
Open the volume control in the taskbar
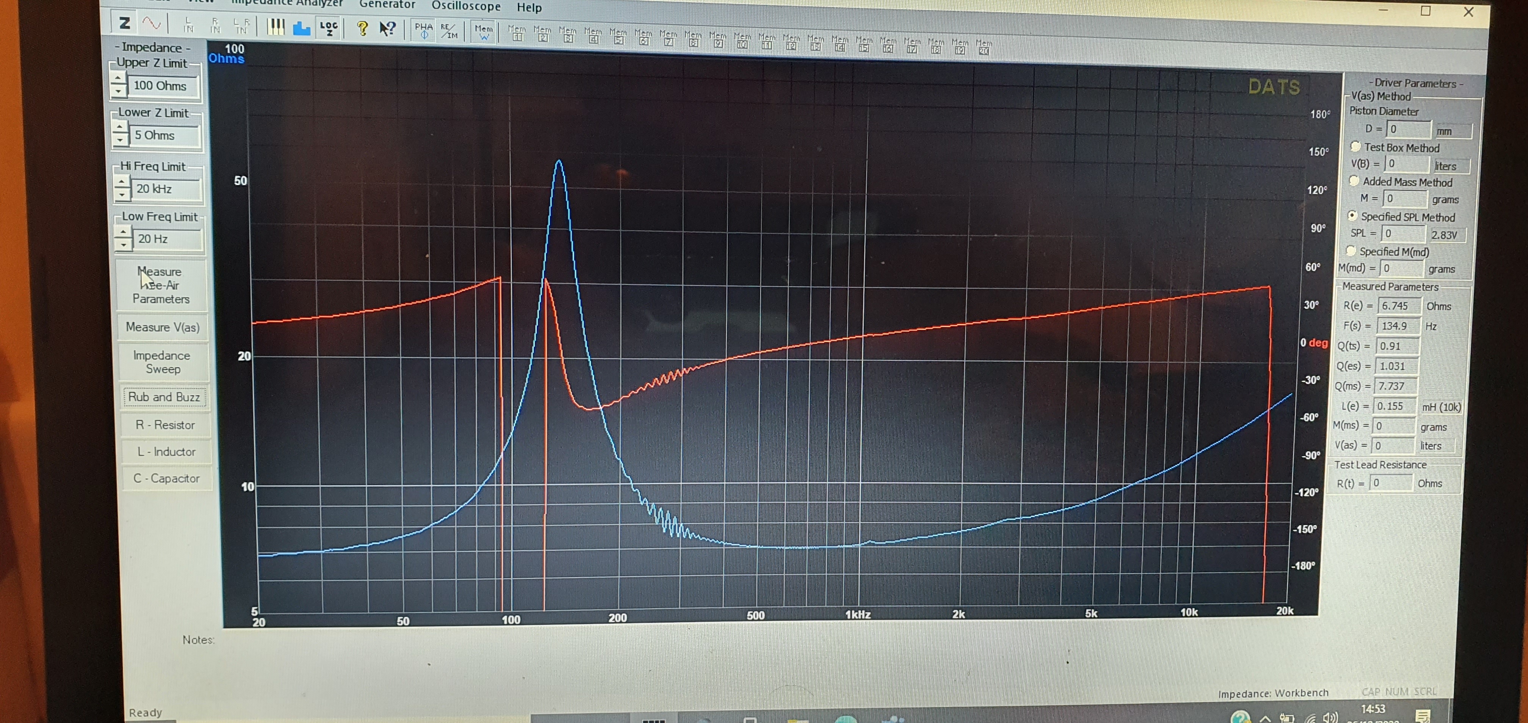(x=1331, y=718)
